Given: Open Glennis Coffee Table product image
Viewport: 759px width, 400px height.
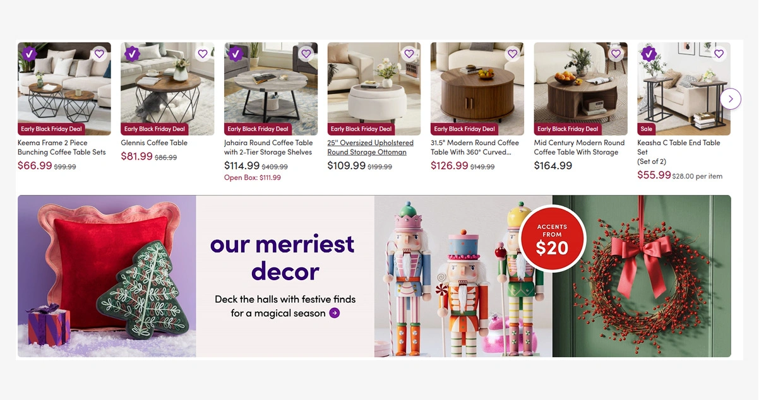Looking at the screenshot, I should (167, 89).
